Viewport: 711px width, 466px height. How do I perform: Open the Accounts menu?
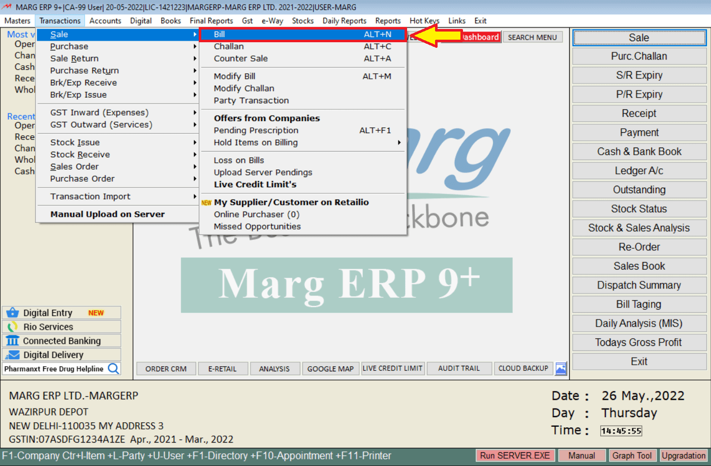tap(105, 21)
